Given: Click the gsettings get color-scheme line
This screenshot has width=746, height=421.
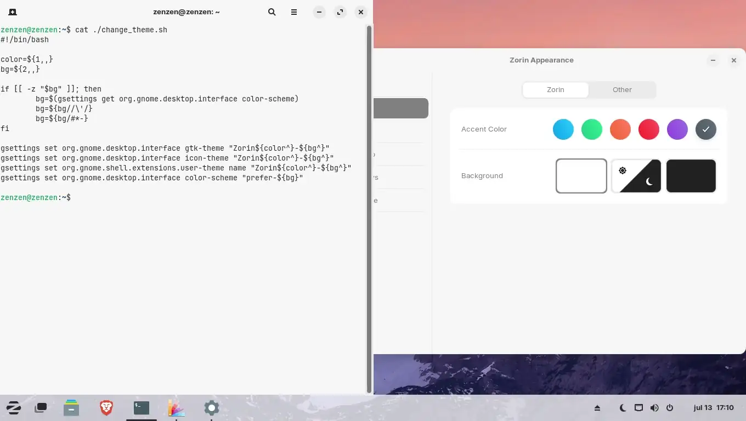Looking at the screenshot, I should coord(167,99).
